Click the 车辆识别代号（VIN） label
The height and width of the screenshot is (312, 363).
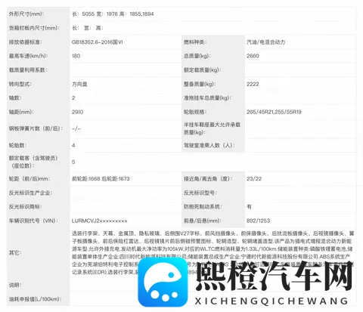coord(33,221)
